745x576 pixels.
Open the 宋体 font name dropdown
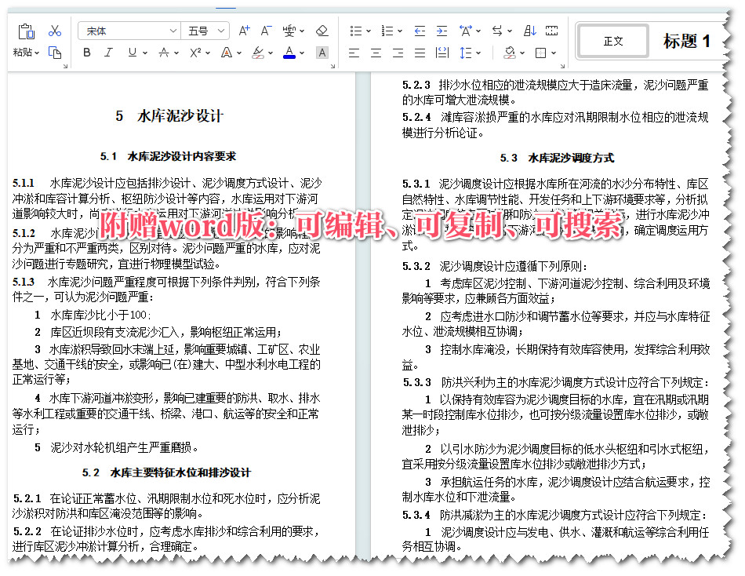pyautogui.click(x=171, y=30)
